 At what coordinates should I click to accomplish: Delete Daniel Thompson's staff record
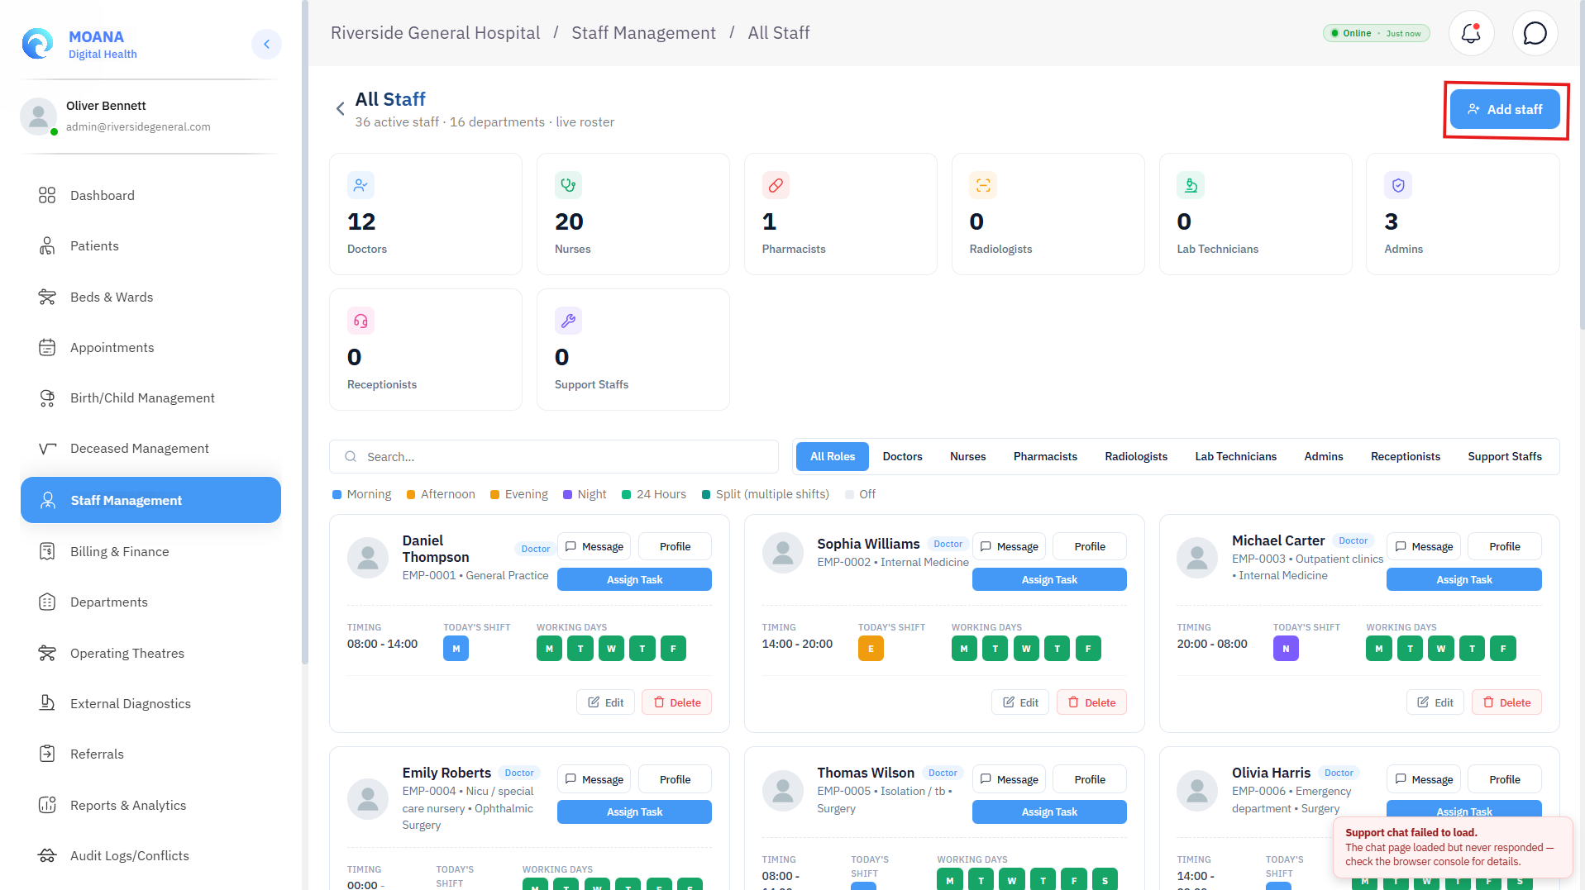click(x=677, y=702)
